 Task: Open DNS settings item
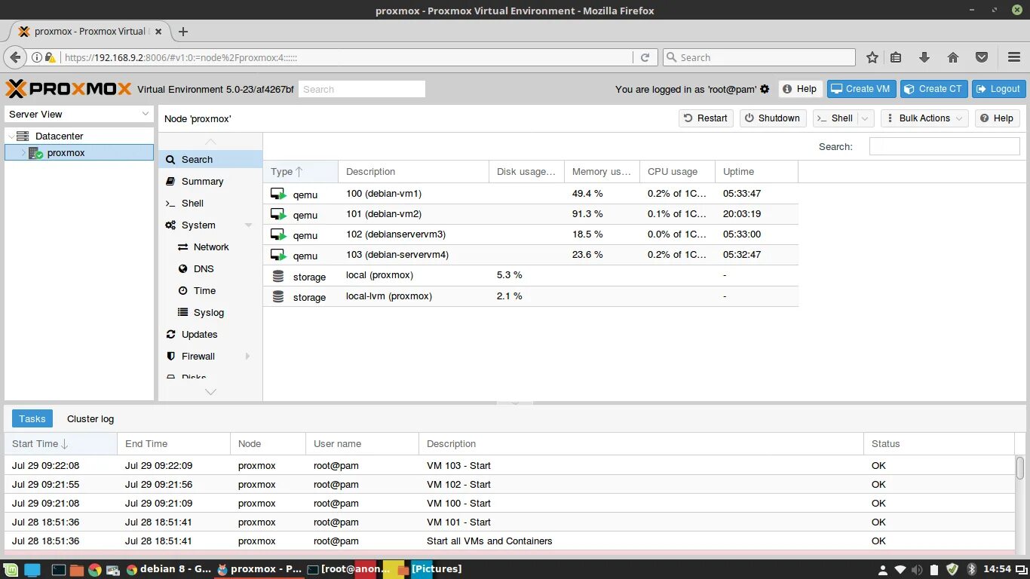click(210, 268)
